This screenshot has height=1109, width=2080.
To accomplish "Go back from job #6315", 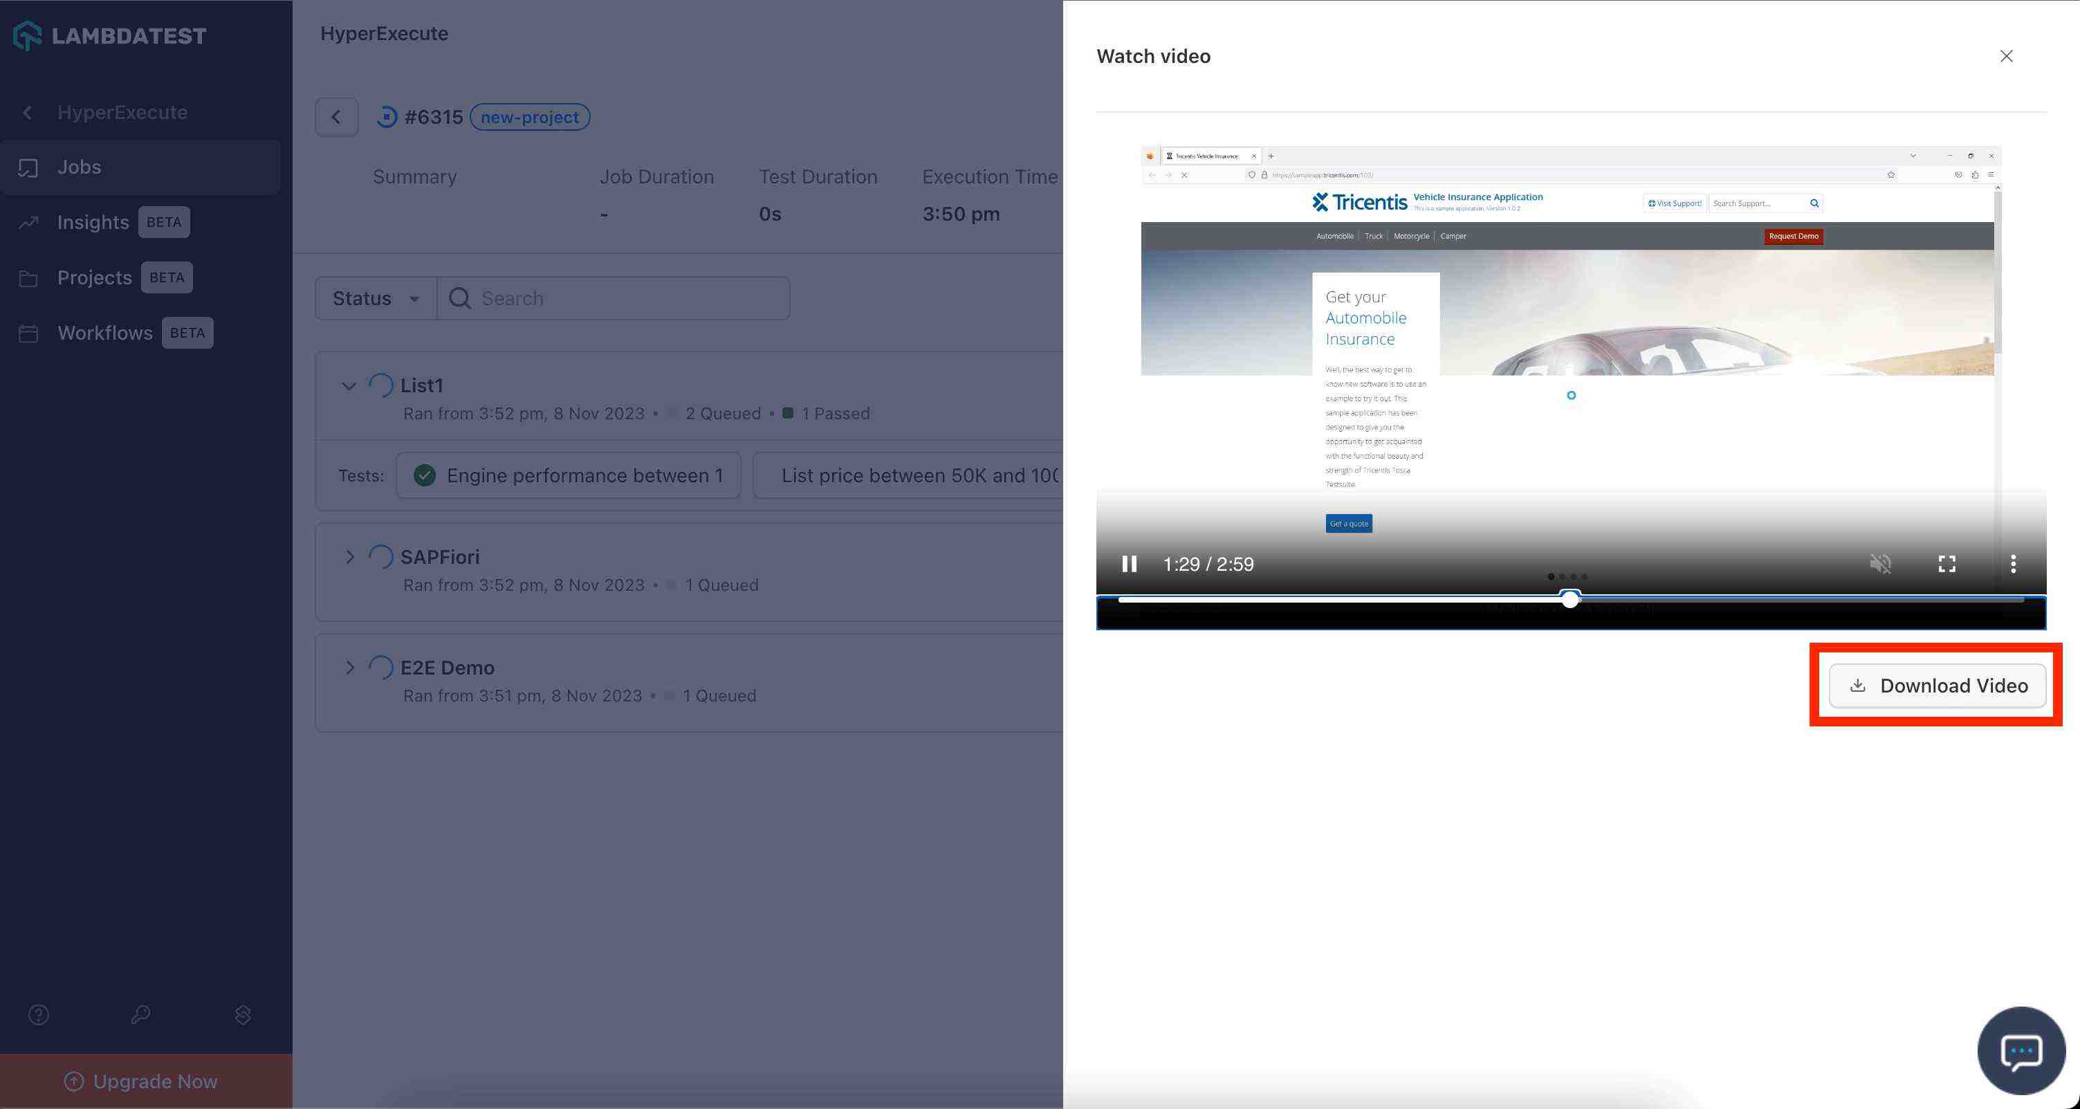I will [x=336, y=117].
